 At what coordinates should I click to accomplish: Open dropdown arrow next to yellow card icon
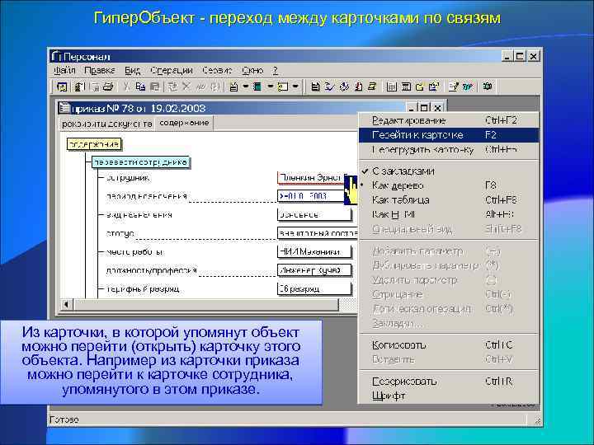click(295, 87)
